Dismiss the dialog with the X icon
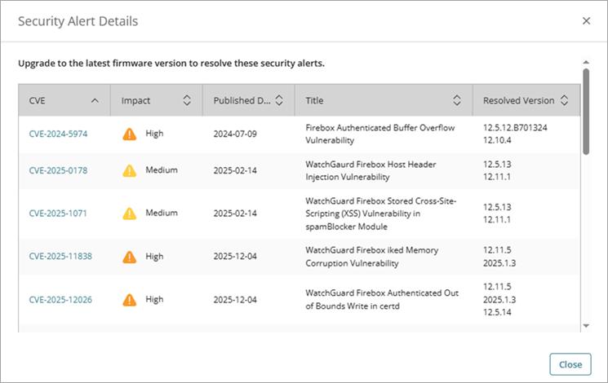This screenshot has height=383, width=608. pyautogui.click(x=586, y=21)
